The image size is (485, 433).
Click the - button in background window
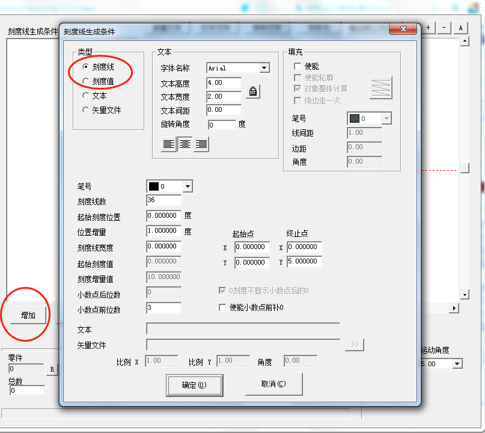[x=444, y=28]
